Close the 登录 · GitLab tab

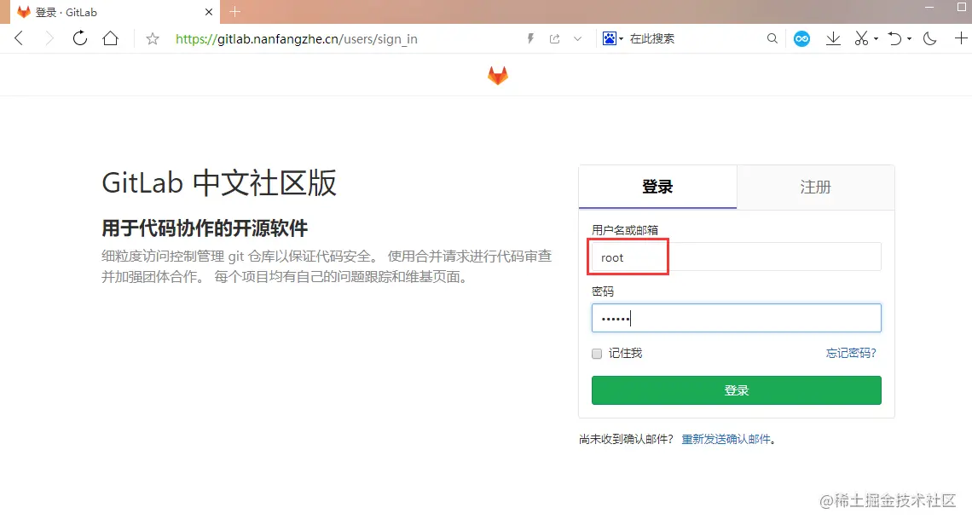(209, 12)
